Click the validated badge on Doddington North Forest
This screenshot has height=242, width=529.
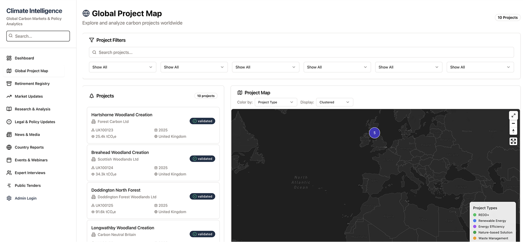click(x=202, y=197)
